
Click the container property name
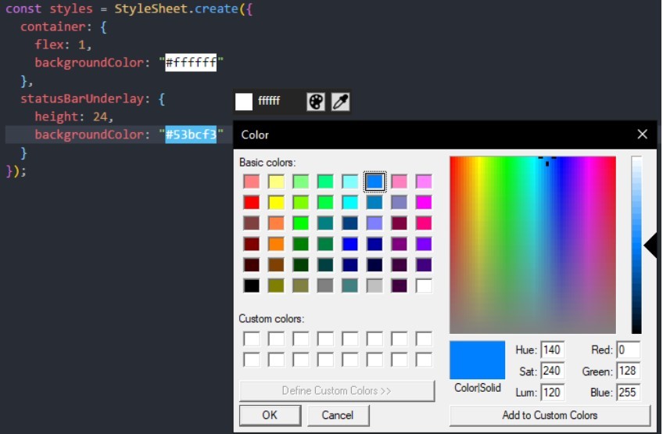tap(53, 27)
